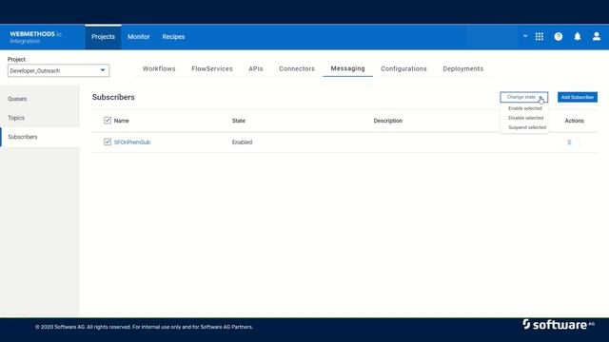Open the Connectors tab

(297, 68)
